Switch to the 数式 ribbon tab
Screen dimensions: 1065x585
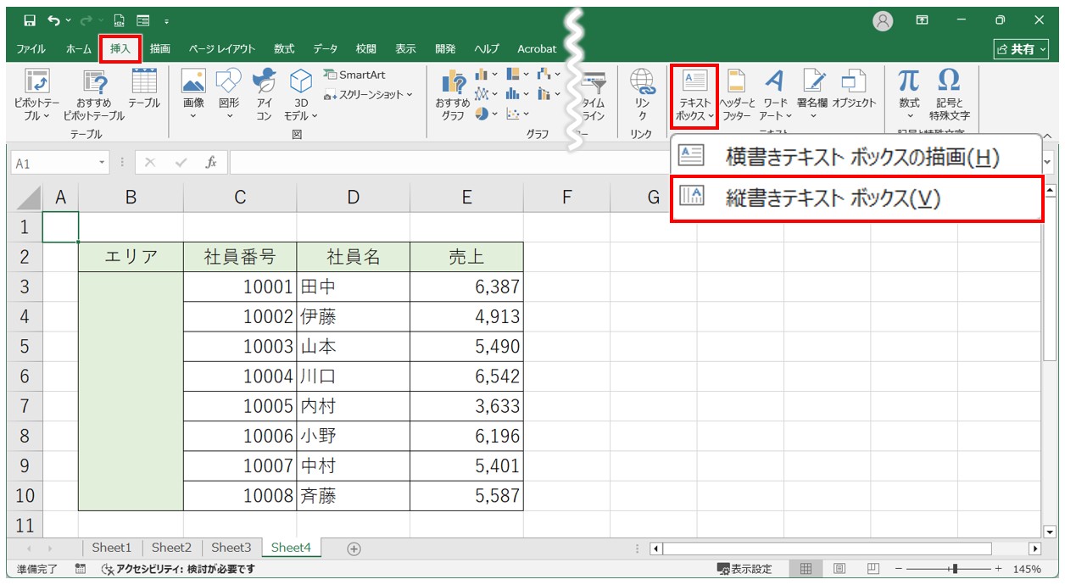point(284,49)
